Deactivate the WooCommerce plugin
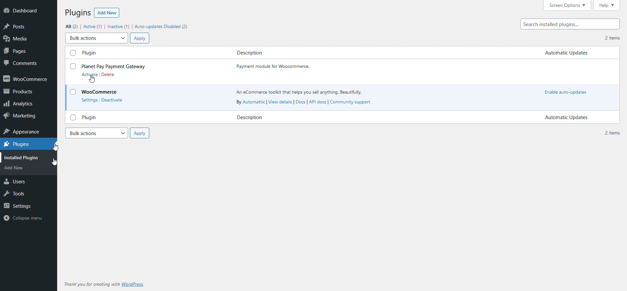The image size is (627, 291). [112, 100]
